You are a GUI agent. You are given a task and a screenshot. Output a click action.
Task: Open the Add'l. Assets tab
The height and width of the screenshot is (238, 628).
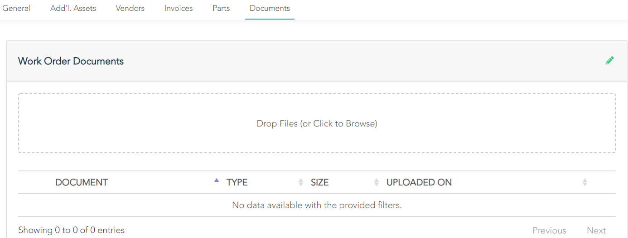[73, 8]
